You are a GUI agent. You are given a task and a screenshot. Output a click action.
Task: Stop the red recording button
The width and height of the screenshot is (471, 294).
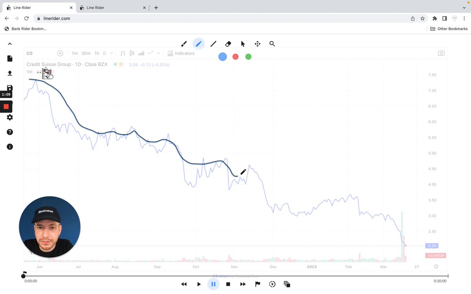point(6,106)
